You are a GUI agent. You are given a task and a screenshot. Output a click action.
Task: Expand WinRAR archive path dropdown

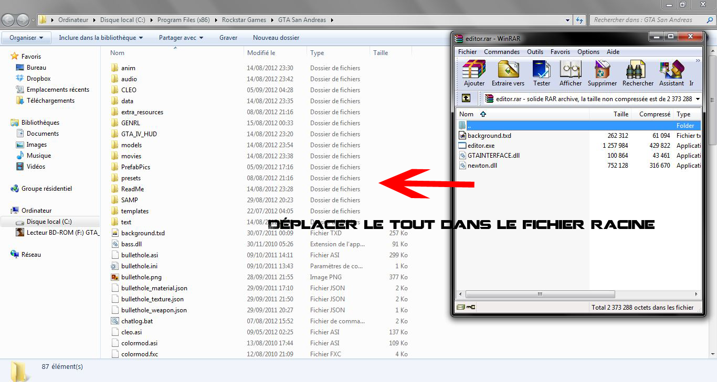point(698,99)
